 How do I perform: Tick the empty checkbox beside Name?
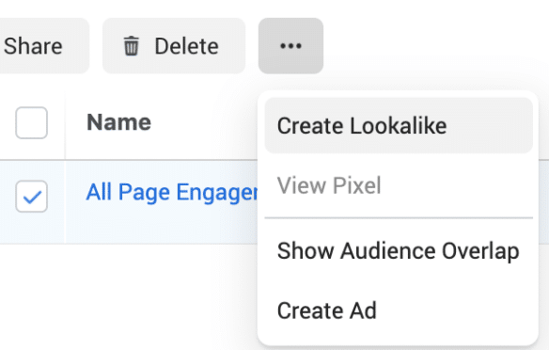(x=32, y=122)
